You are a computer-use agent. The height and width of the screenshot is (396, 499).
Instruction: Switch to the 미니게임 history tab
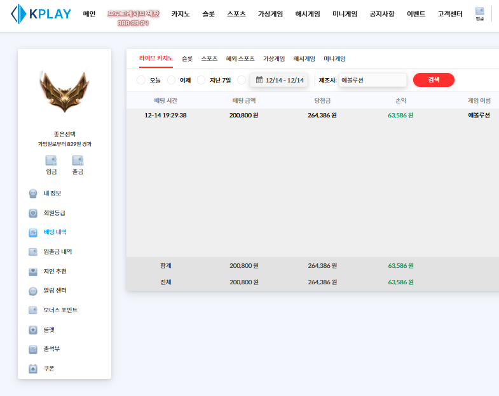pyautogui.click(x=334, y=59)
